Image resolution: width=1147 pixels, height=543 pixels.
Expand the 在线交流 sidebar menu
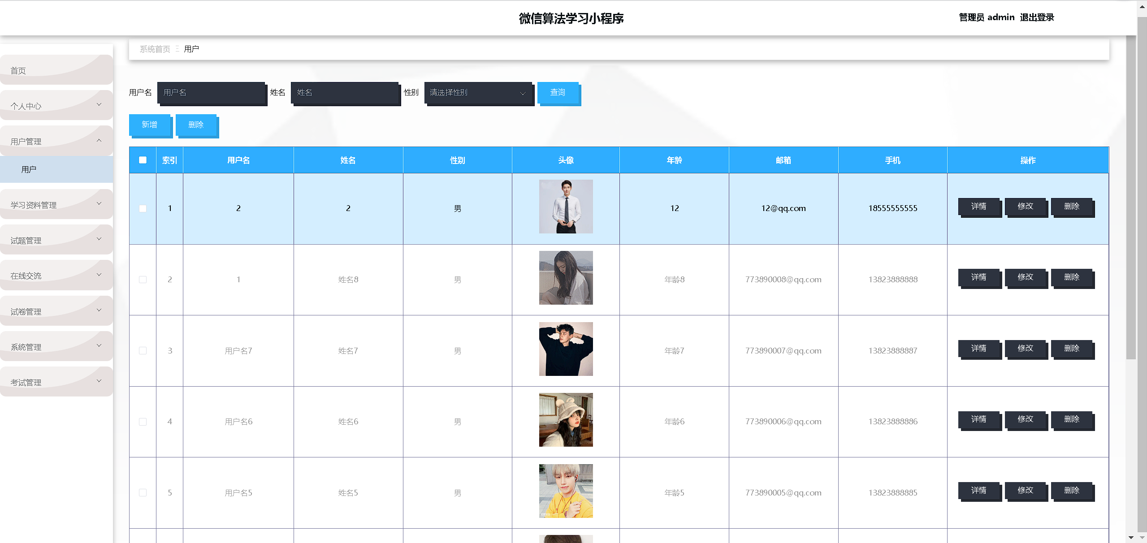(56, 275)
